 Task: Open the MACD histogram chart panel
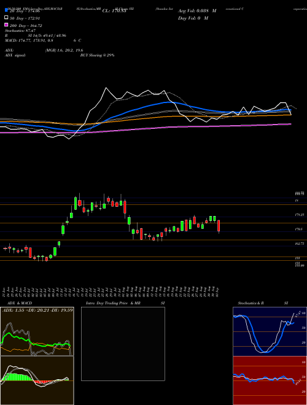(x=37, y=380)
